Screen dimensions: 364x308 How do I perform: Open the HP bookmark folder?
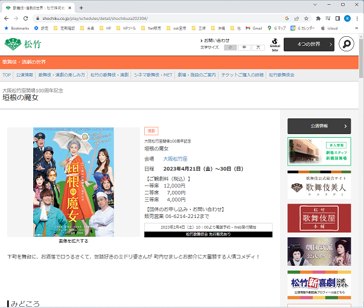click(106, 28)
